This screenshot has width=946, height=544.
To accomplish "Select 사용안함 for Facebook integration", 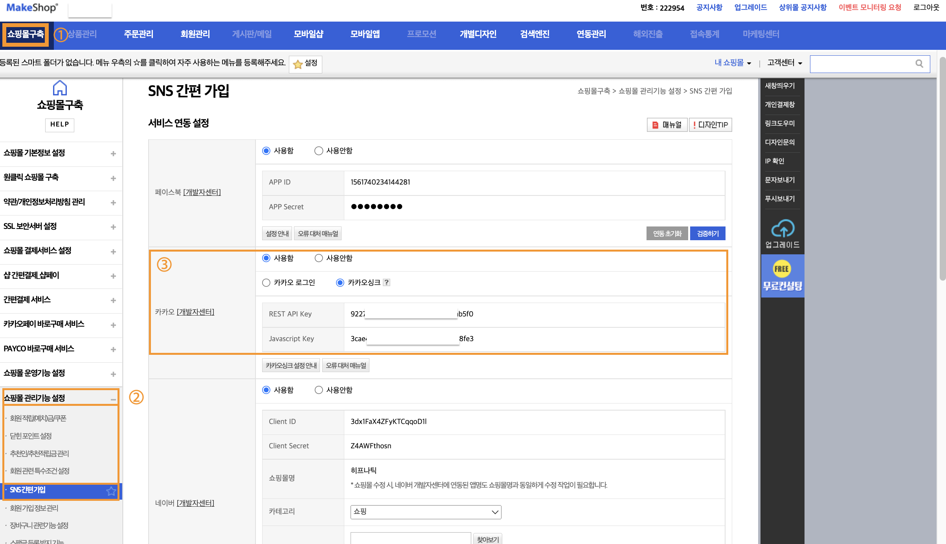I will click(319, 151).
